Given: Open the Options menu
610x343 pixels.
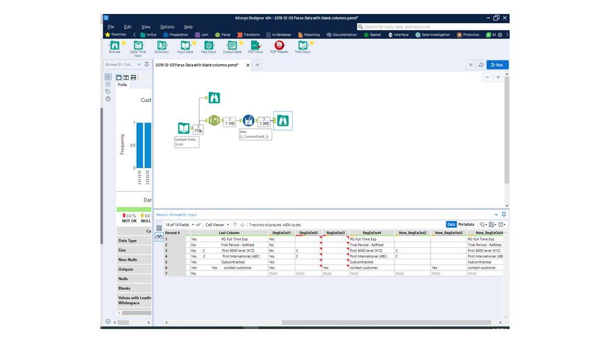Looking at the screenshot, I should (x=167, y=27).
